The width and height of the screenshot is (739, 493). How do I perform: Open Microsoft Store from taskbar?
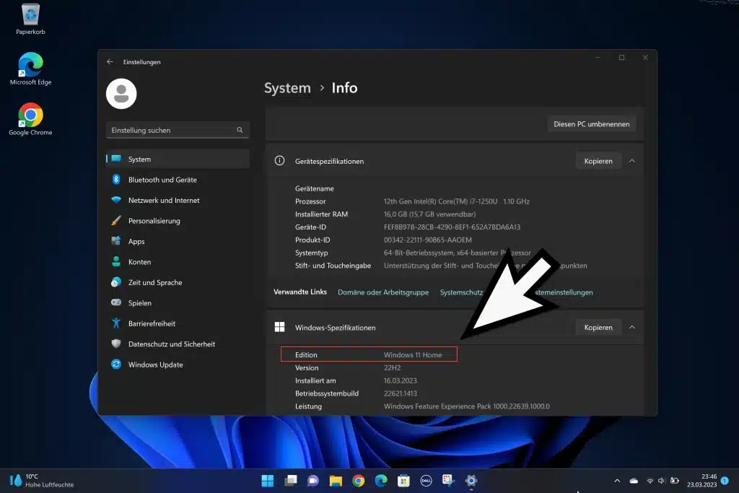point(403,481)
